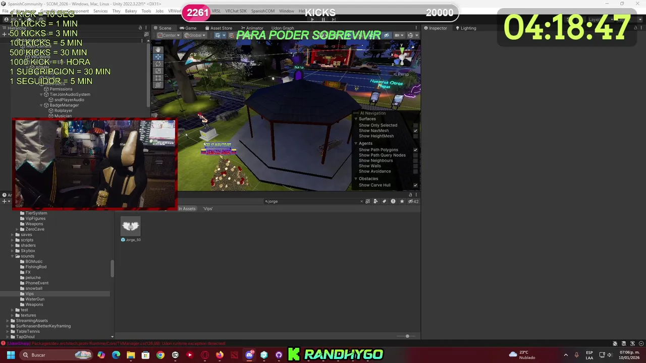Image resolution: width=646 pixels, height=363 pixels.
Task: Click the snap increment icon in Scene toolbar
Action: (231, 35)
